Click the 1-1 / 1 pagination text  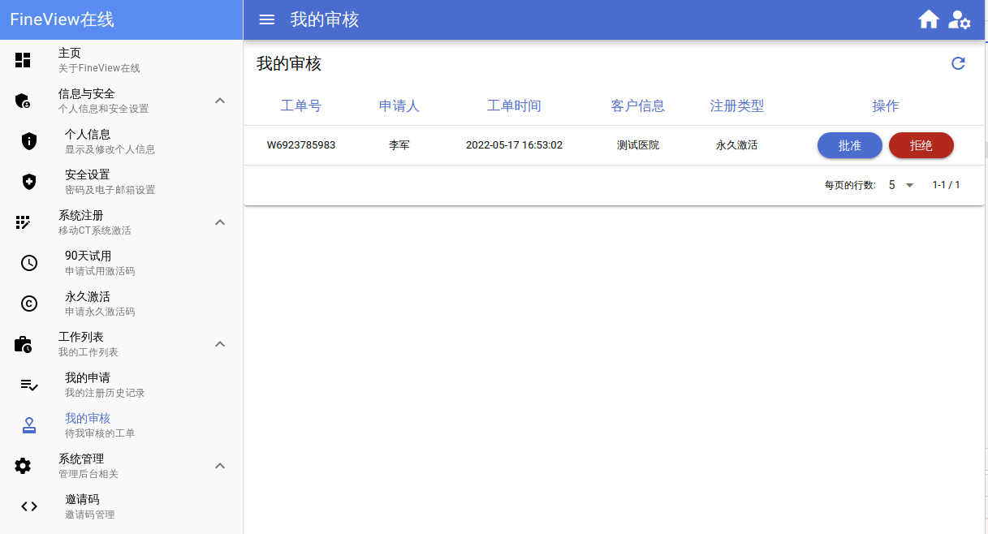pos(947,185)
